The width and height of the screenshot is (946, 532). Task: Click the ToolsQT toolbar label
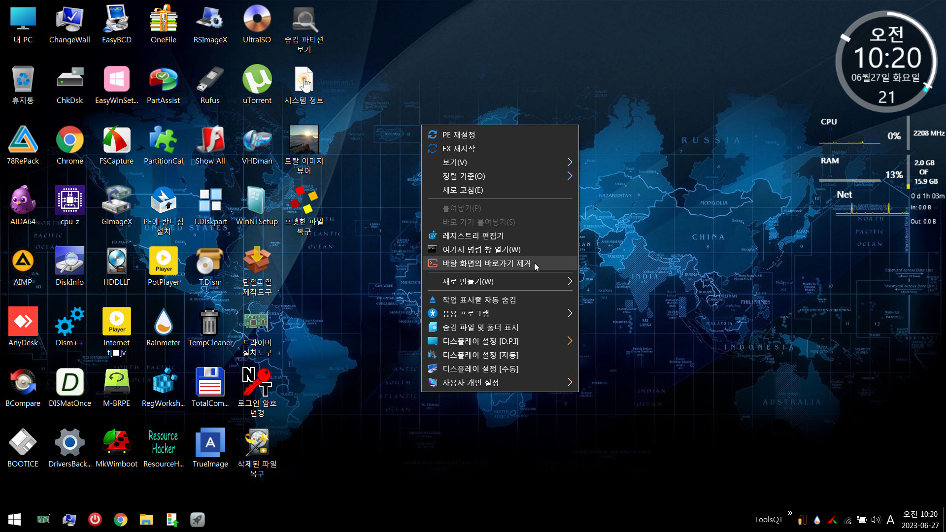pos(768,519)
